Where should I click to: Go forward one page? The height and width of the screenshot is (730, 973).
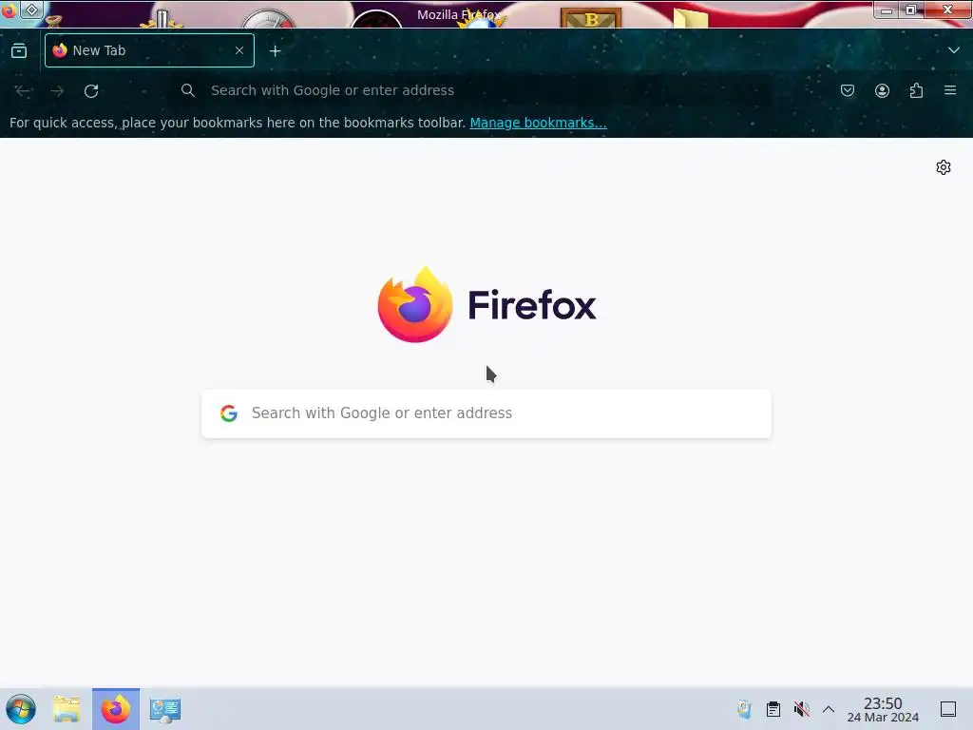point(57,90)
